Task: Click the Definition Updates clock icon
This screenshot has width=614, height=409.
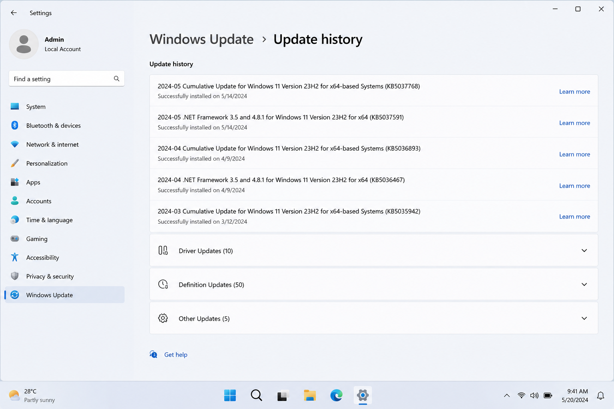Action: (x=163, y=284)
